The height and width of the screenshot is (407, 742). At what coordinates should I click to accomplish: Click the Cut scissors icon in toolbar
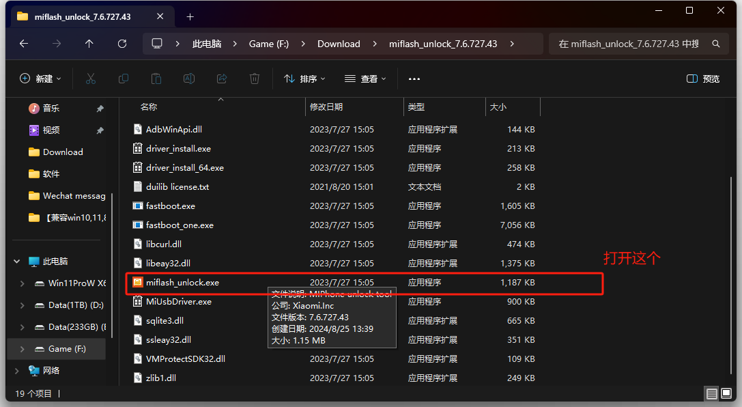pos(91,79)
